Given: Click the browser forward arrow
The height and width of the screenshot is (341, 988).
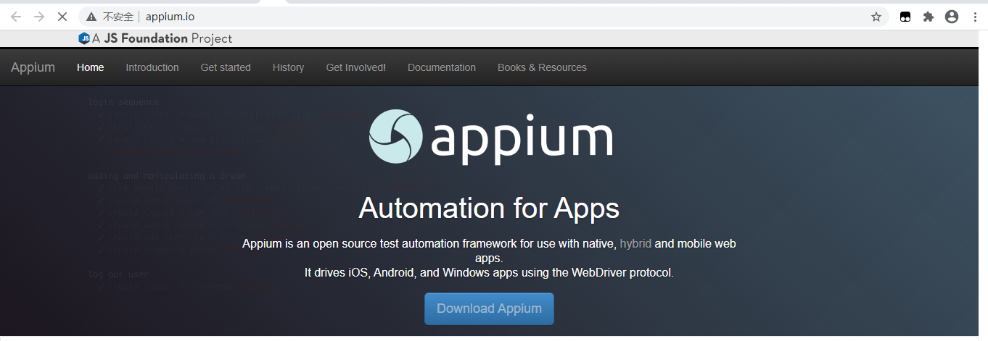Looking at the screenshot, I should [x=39, y=17].
